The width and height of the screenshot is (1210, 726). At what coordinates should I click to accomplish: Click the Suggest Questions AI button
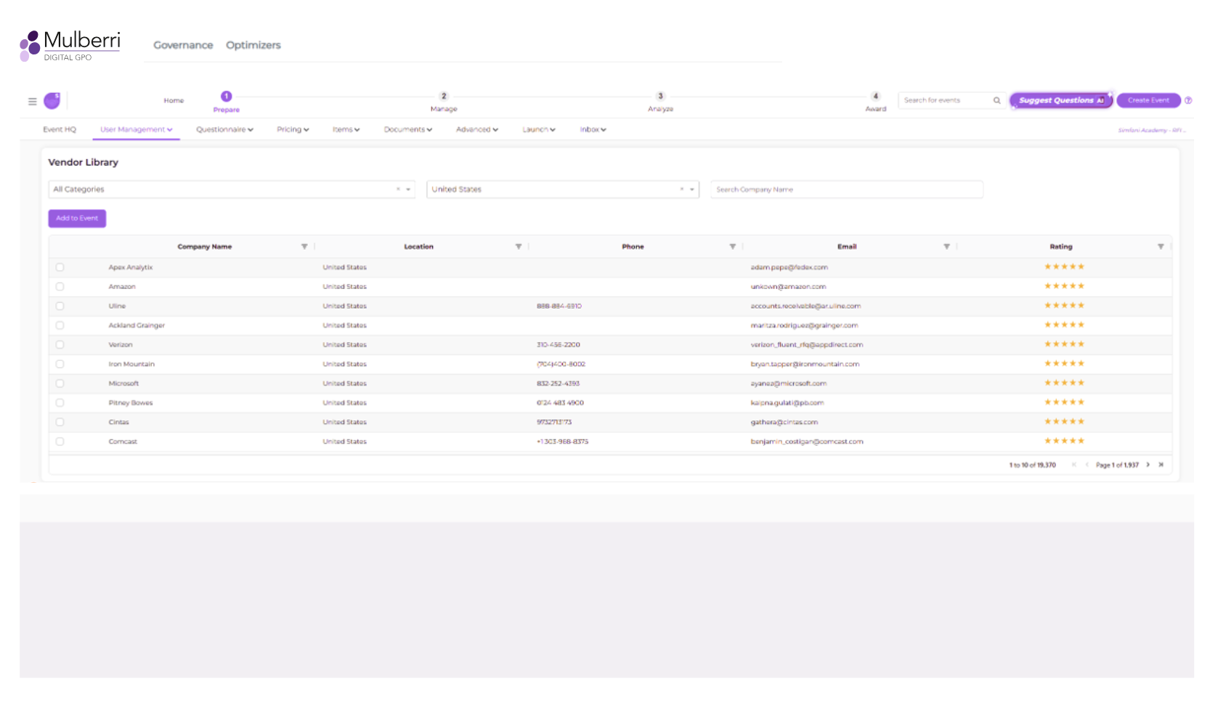pos(1060,100)
